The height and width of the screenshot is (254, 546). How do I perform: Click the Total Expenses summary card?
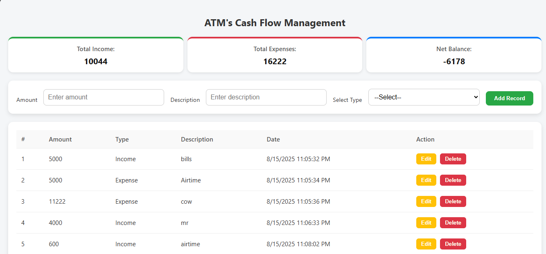tap(275, 55)
